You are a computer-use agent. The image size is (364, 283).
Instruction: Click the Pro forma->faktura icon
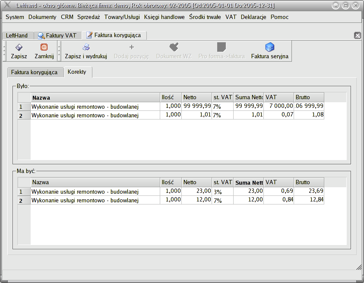tap(222, 47)
